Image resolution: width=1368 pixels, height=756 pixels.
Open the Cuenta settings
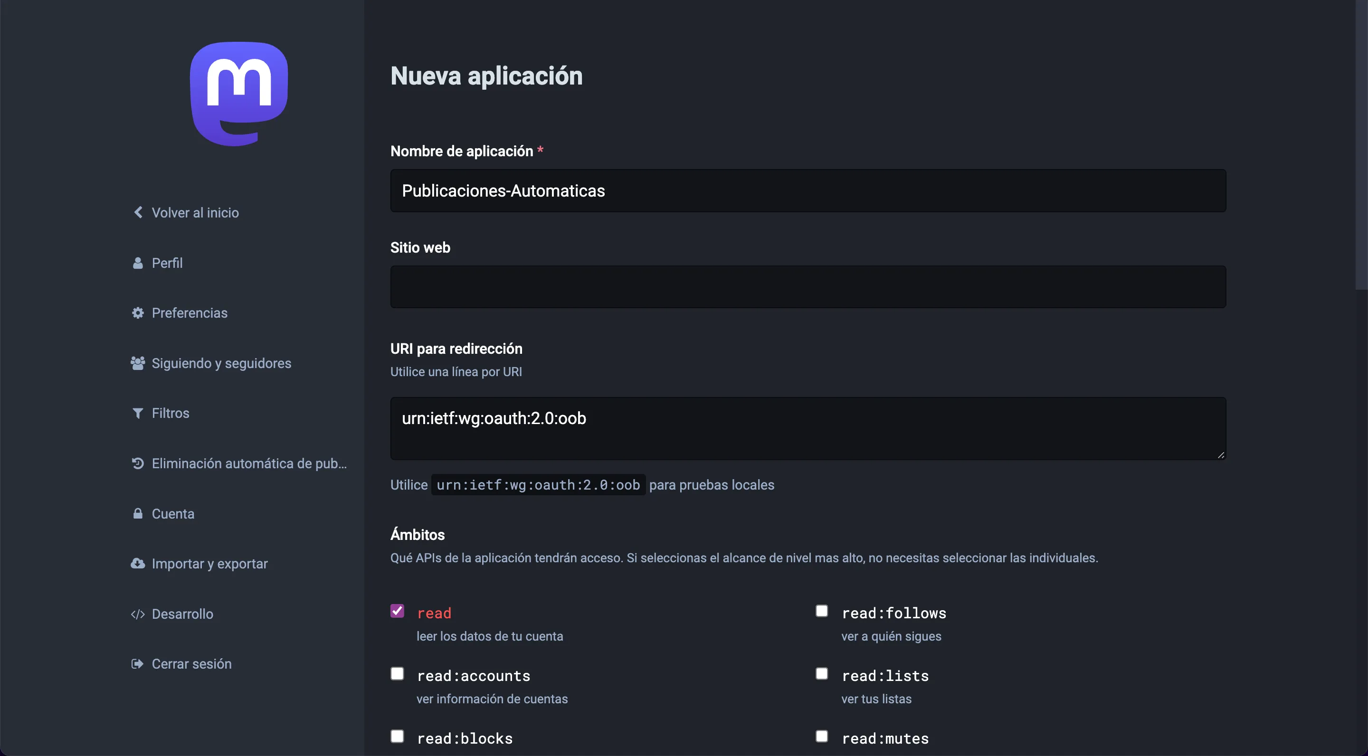point(172,513)
